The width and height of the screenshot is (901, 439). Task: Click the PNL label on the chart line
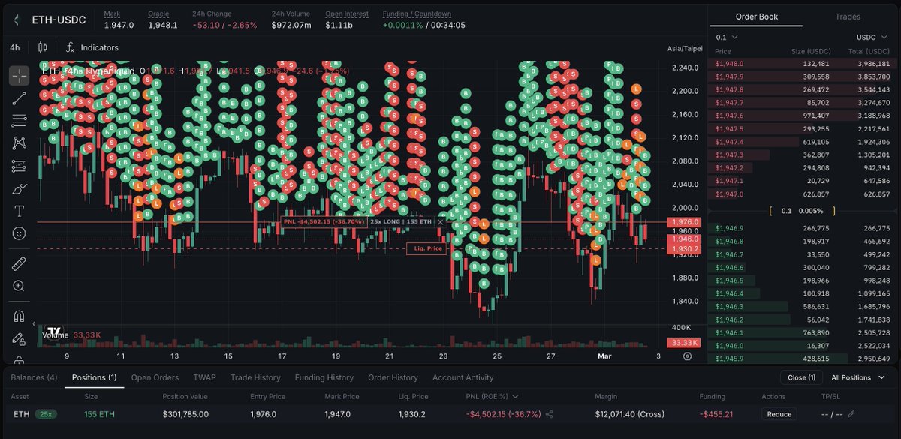pyautogui.click(x=324, y=222)
